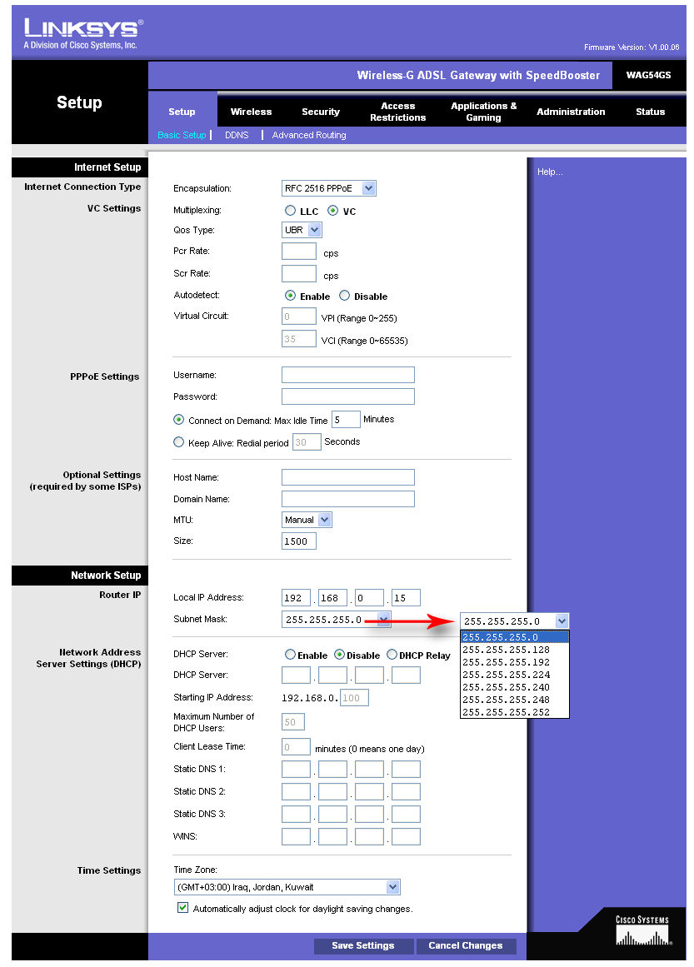
Task: Open the MTU Manual dropdown
Action: point(307,520)
